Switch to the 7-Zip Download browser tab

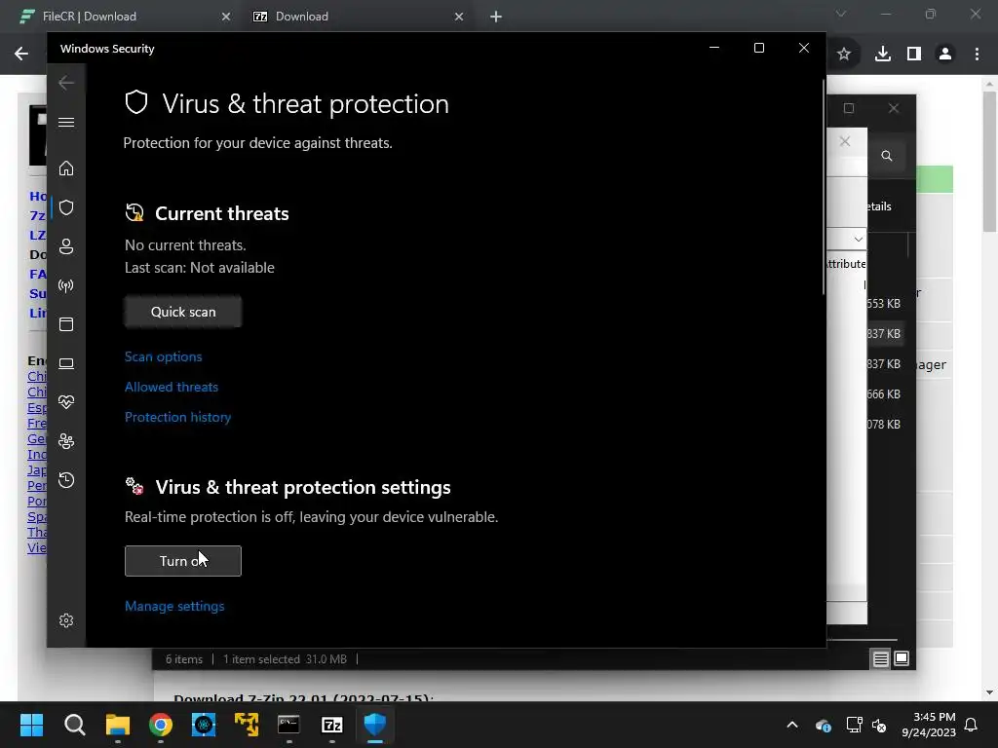[359, 17]
